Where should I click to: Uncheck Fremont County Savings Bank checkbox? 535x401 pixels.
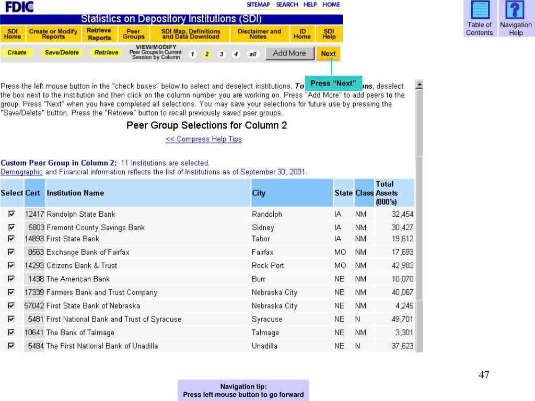[x=11, y=227]
